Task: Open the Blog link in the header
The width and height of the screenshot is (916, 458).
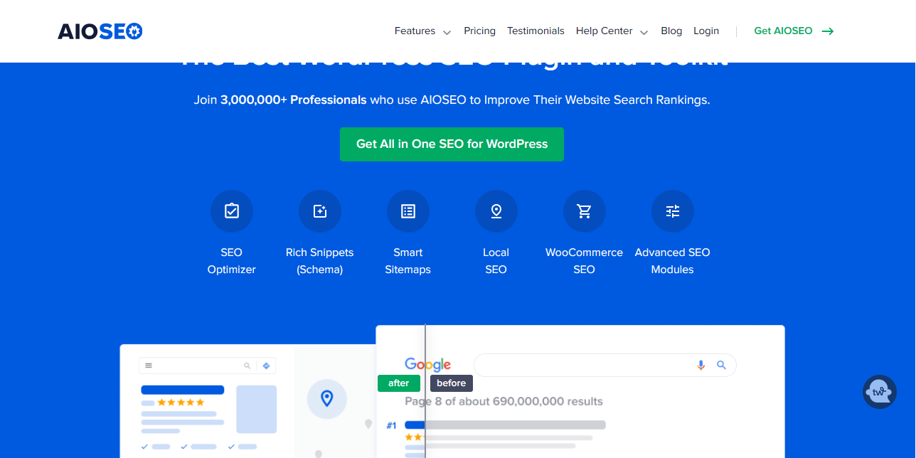Action: pyautogui.click(x=671, y=31)
